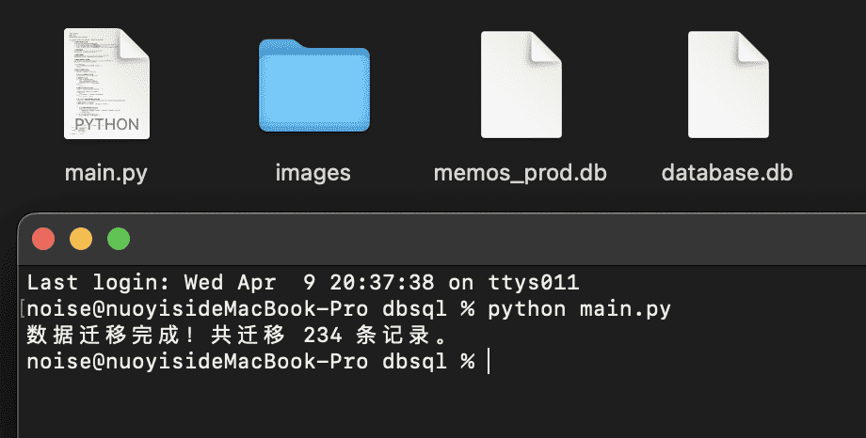This screenshot has height=438, width=866.
Task: Select the memos_prod.db file icon
Action: (521, 85)
